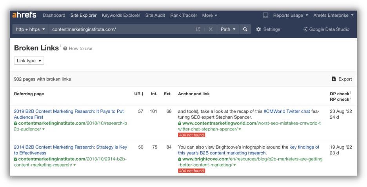Open the Link type filter dropdown

click(x=29, y=61)
